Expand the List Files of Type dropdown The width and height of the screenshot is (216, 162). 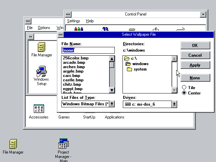tap(112, 104)
